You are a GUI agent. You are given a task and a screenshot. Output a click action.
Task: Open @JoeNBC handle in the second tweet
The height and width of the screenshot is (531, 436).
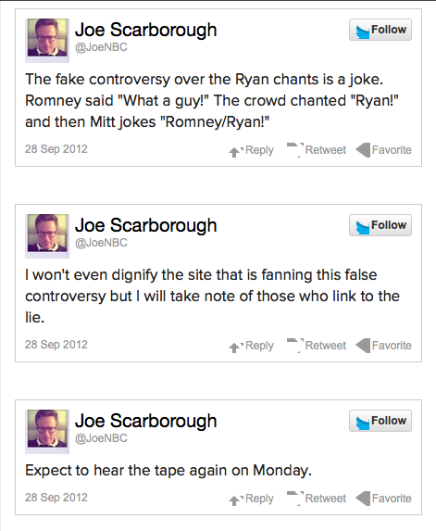[x=101, y=243]
